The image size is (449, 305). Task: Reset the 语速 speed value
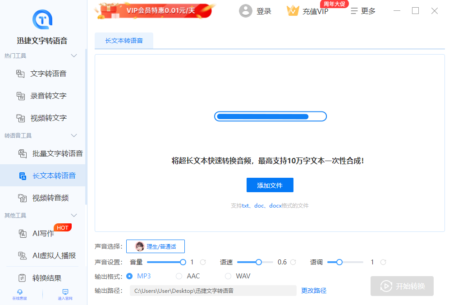[x=293, y=262]
